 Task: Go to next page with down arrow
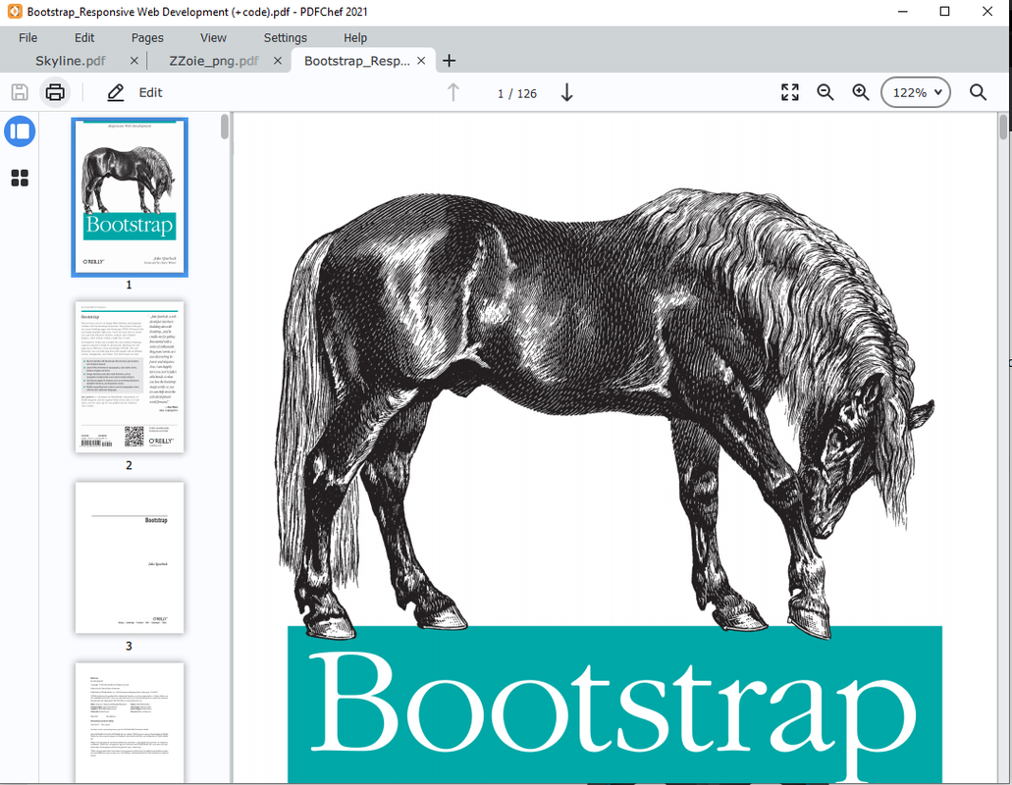pos(566,93)
